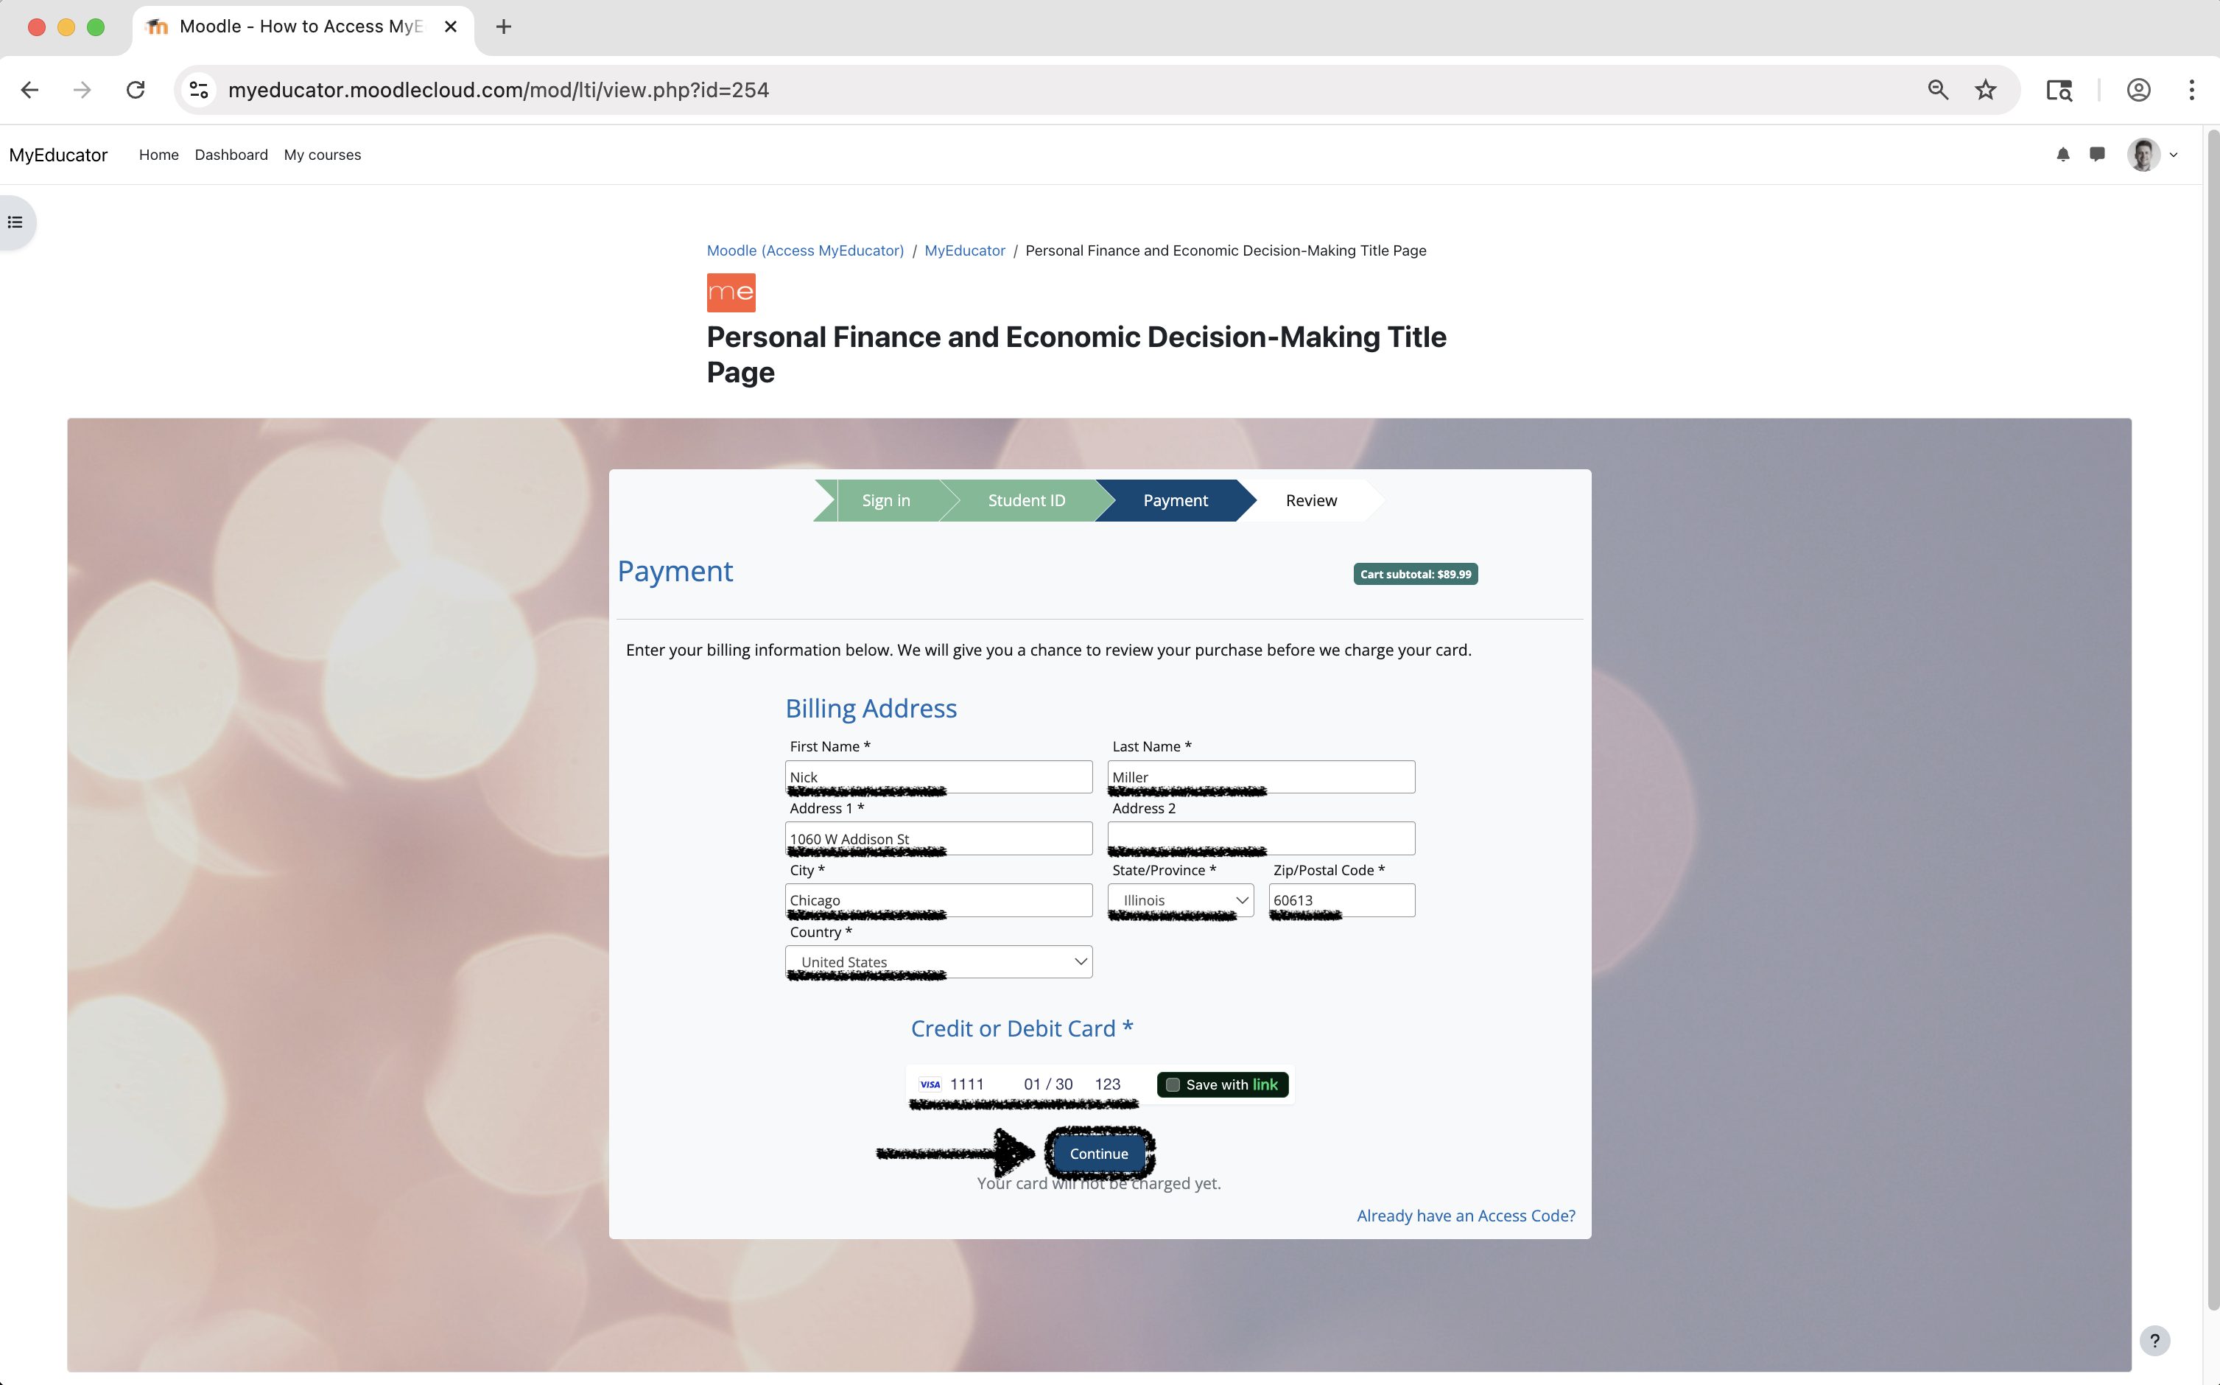Open the messaging chat bubble icon
This screenshot has height=1385, width=2220.
pyautogui.click(x=2097, y=154)
